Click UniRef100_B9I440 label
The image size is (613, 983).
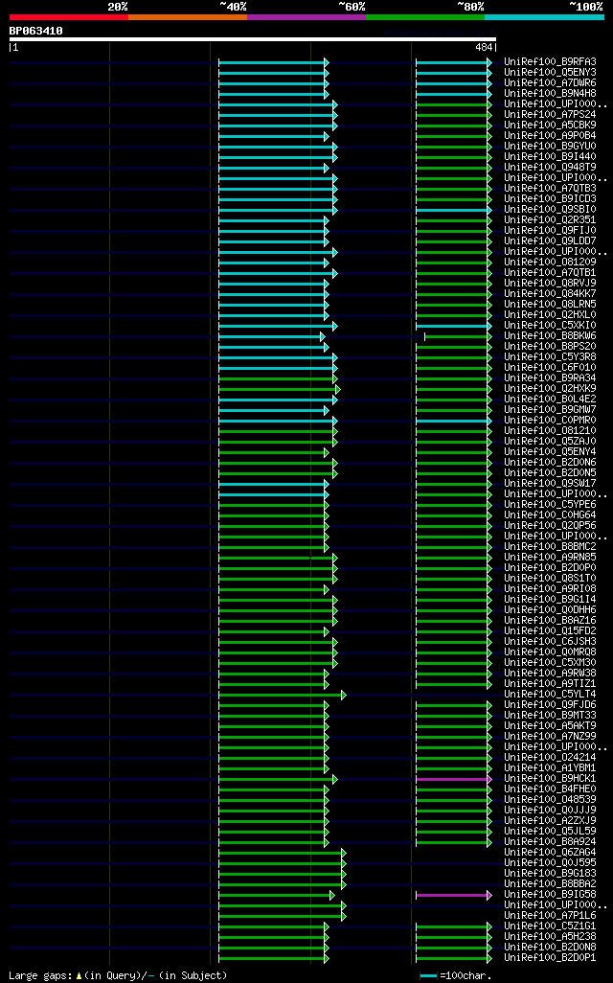click(x=551, y=157)
